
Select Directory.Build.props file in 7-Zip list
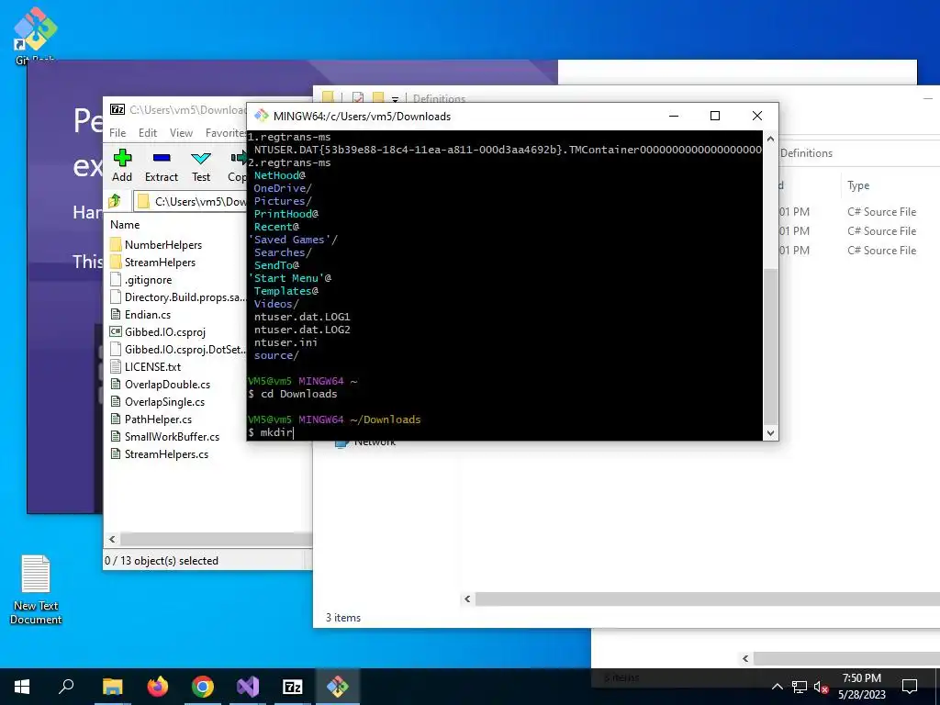click(178, 297)
